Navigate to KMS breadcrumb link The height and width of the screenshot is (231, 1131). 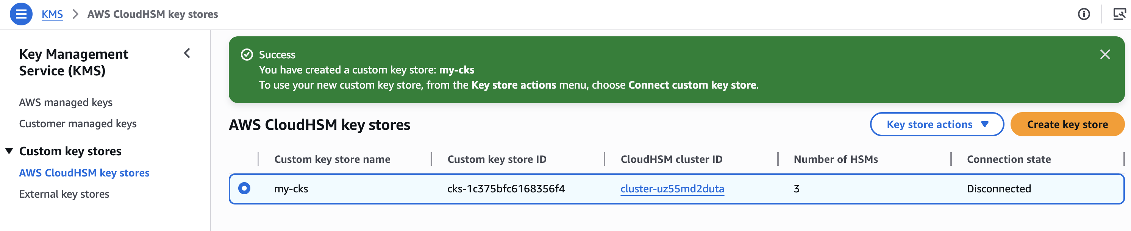click(52, 14)
